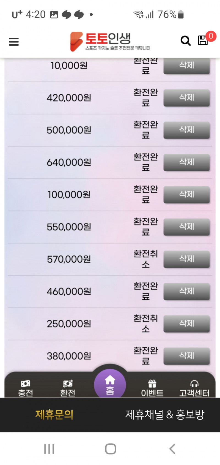Select the 550,000원 amount row
The image size is (220, 465).
click(x=69, y=227)
